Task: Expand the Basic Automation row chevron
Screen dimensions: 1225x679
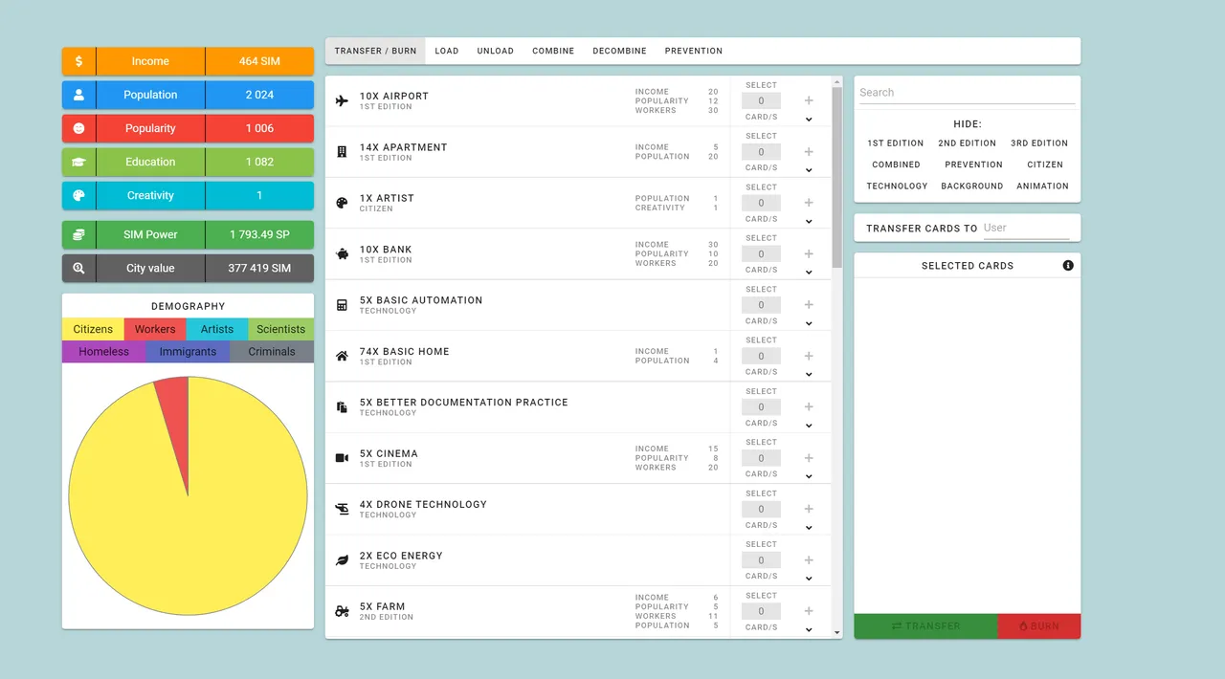Action: [809, 323]
